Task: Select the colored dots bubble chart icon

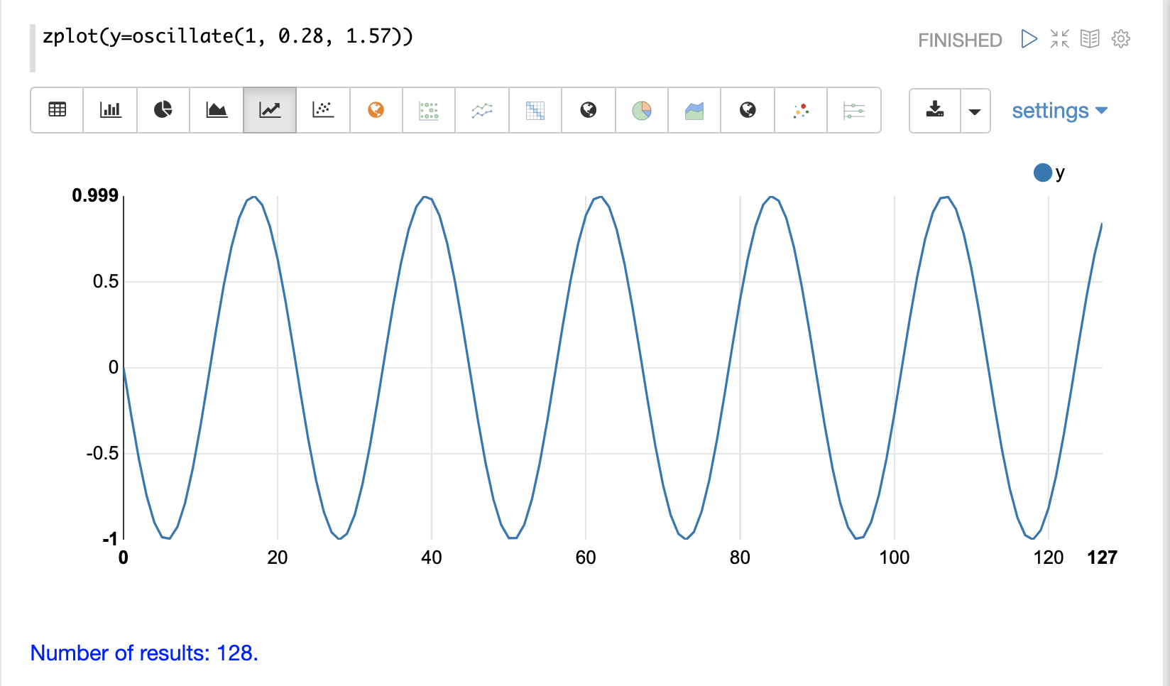Action: coord(801,110)
